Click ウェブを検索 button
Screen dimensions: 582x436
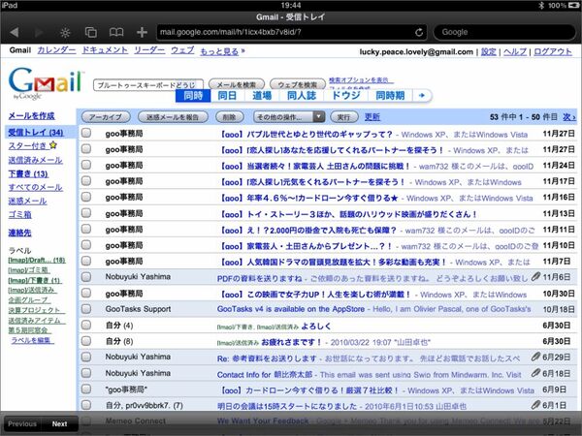tap(298, 84)
